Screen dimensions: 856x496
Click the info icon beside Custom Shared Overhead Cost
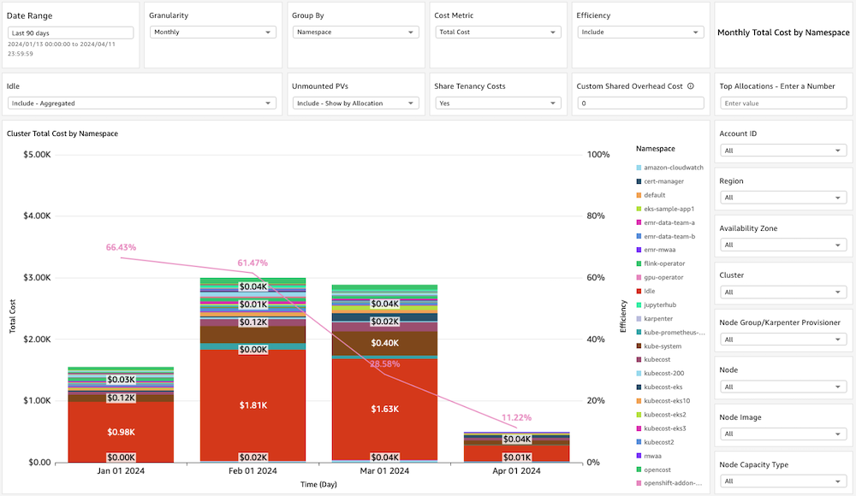[691, 86]
